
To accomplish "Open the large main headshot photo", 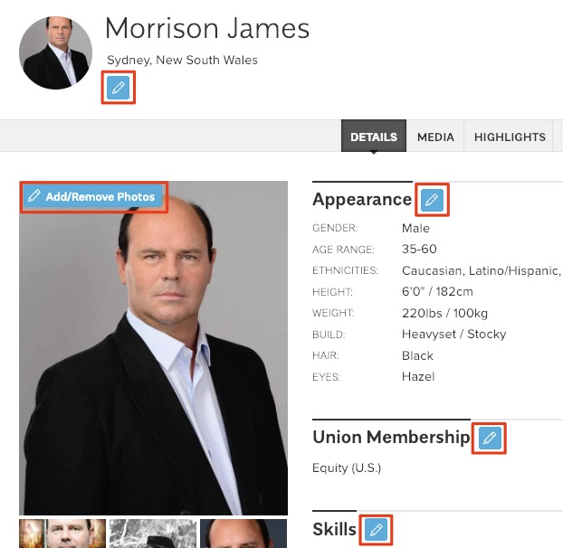I will pyautogui.click(x=153, y=348).
